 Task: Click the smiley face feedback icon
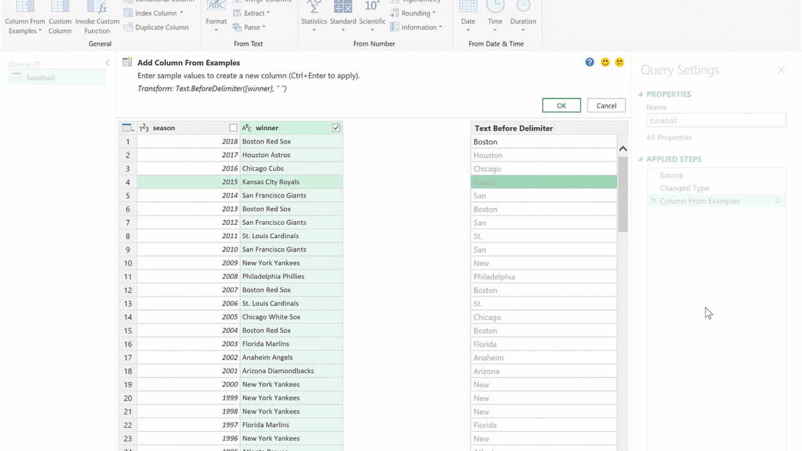605,62
